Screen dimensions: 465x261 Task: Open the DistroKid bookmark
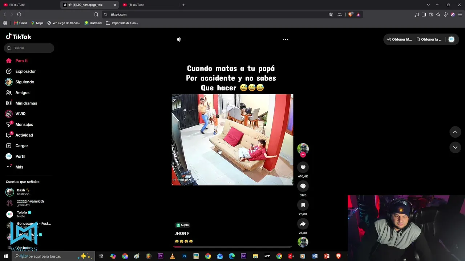93,23
